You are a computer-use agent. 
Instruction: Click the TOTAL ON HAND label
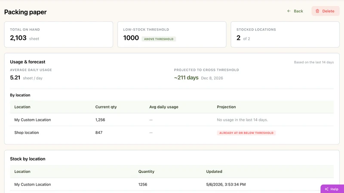pyautogui.click(x=25, y=30)
